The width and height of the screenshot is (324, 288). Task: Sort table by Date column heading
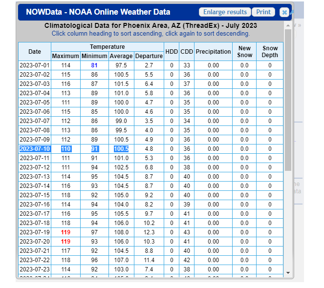tap(35, 51)
